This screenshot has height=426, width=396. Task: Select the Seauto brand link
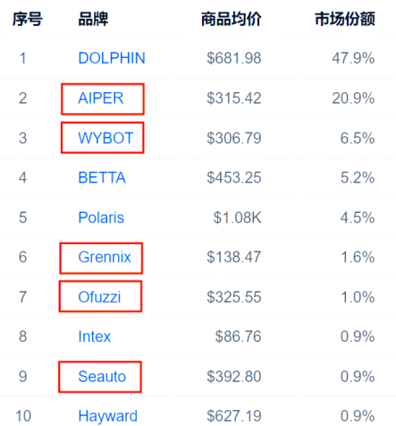(102, 377)
